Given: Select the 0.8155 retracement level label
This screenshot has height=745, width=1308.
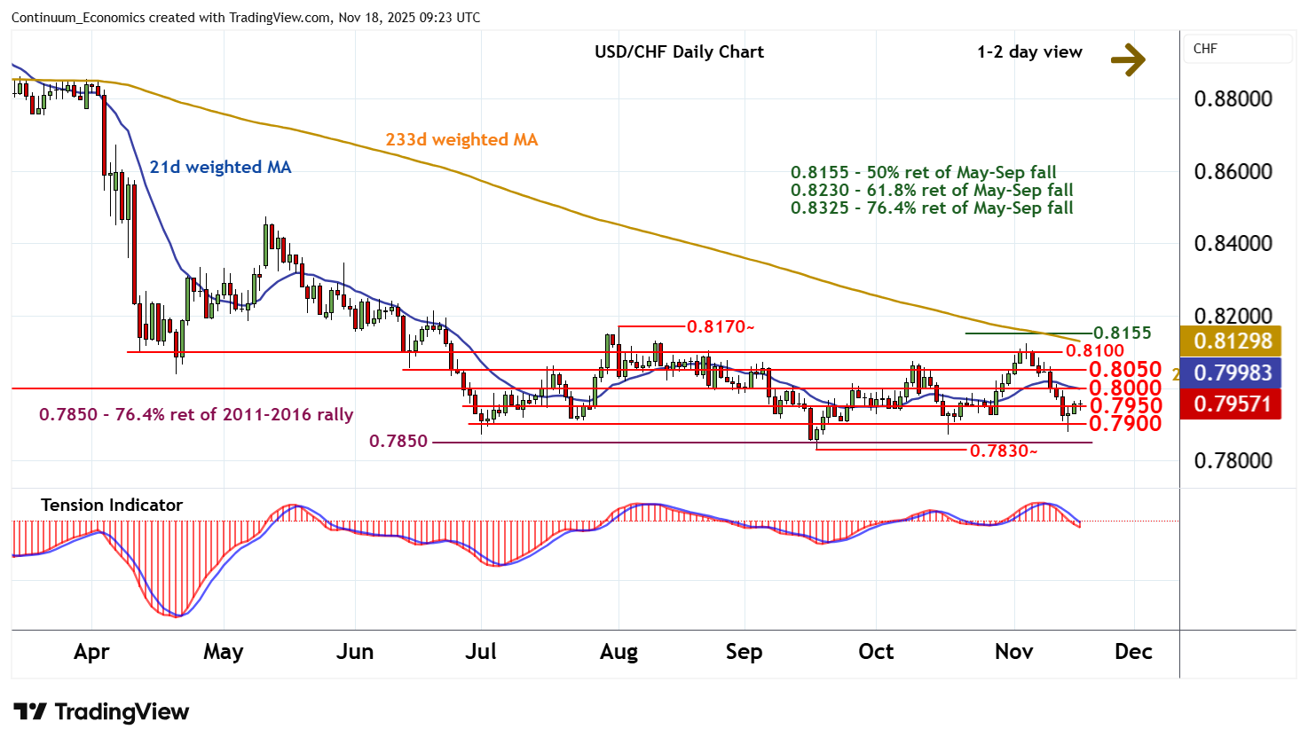Looking at the screenshot, I should 1122,333.
